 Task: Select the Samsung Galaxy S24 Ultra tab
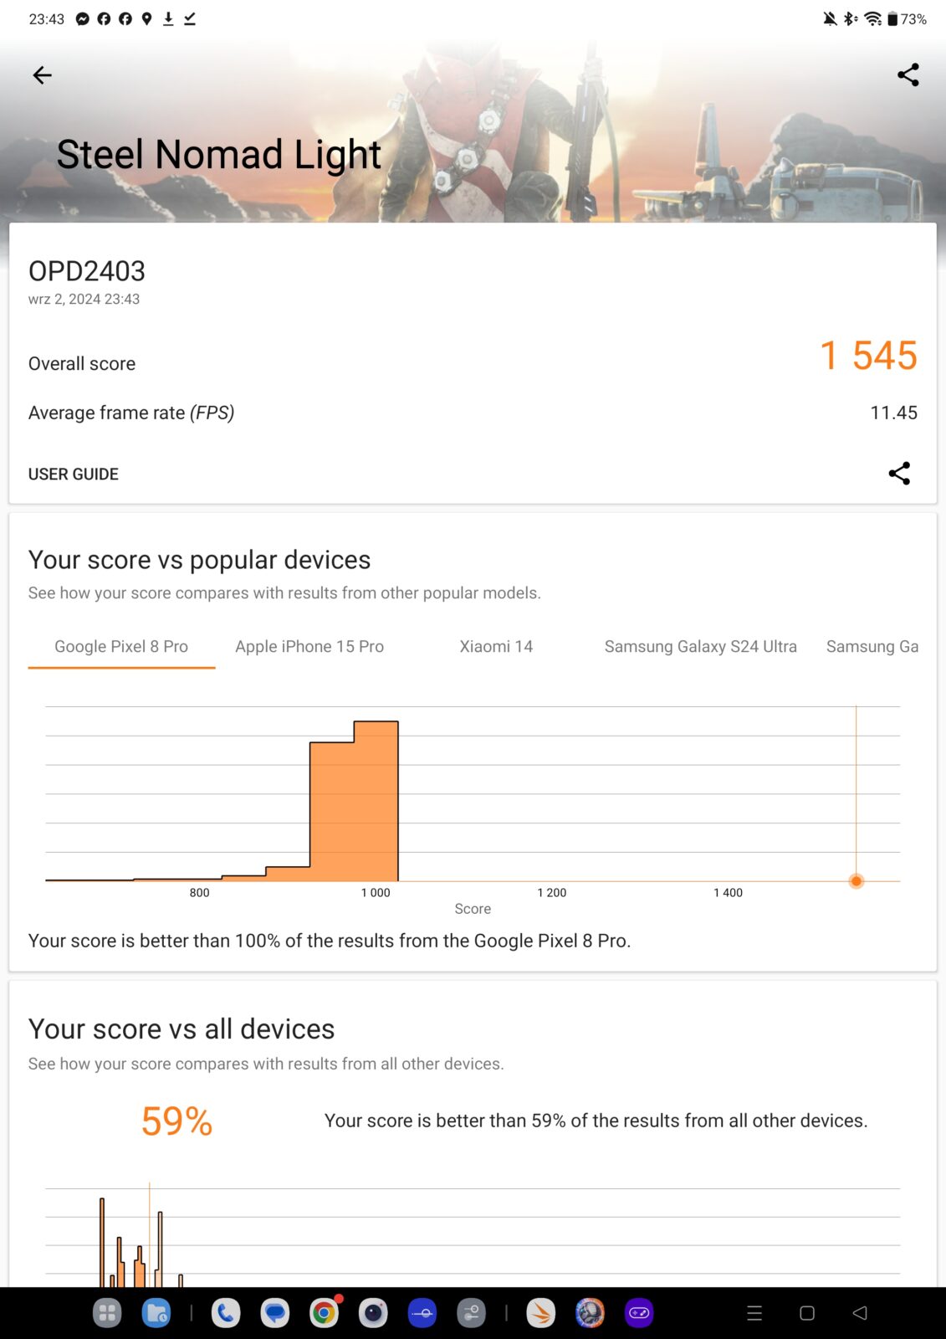[700, 647]
